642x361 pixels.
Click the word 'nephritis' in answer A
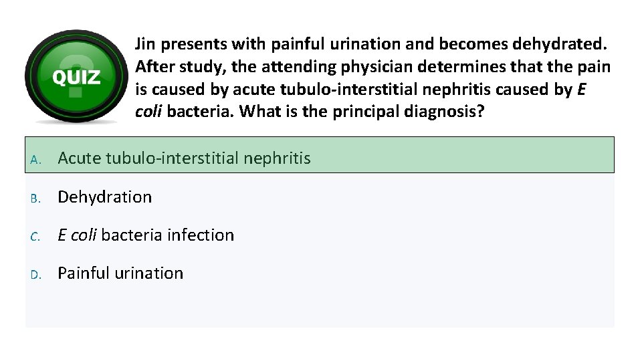(x=278, y=158)
